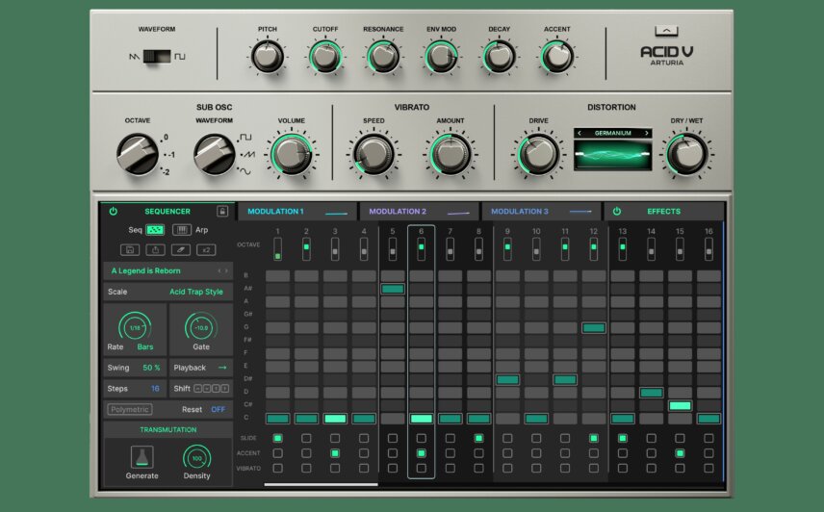Open the Reset OFF dropdown
The width and height of the screenshot is (824, 512).
pos(219,410)
